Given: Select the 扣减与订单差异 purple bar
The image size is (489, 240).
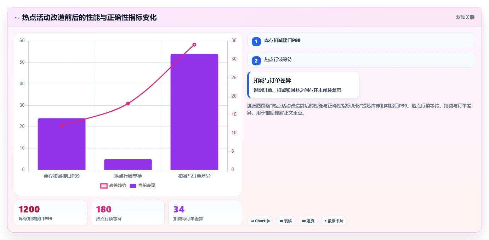Looking at the screenshot, I should 194,112.
